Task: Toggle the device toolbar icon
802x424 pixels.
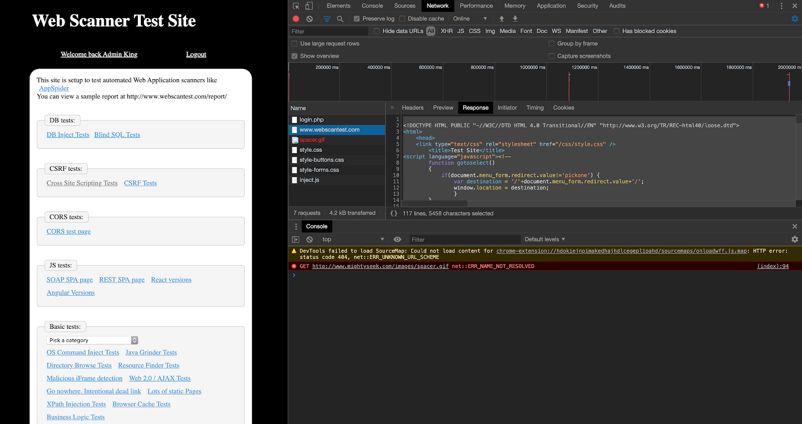Action: tap(309, 6)
